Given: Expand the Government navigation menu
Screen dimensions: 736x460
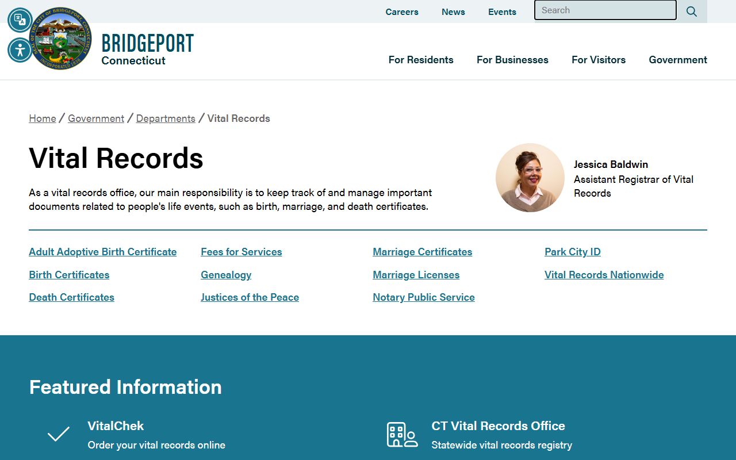Looking at the screenshot, I should [x=678, y=60].
